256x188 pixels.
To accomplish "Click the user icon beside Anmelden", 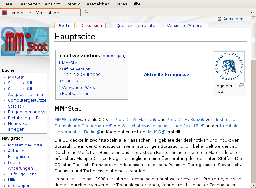I will [x=219, y=19].
